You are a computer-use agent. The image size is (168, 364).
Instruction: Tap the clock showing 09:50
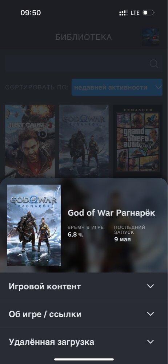[x=31, y=13]
